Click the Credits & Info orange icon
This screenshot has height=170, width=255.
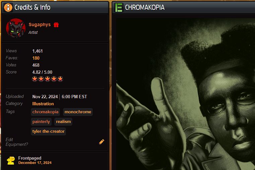(x=8, y=7)
